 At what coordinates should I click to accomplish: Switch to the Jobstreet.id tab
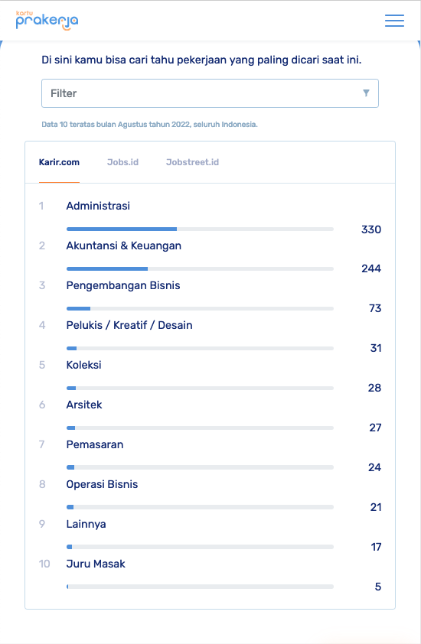pos(192,162)
